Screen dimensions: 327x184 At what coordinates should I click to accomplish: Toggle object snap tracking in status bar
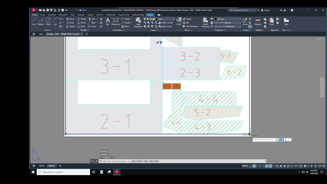click(266, 166)
